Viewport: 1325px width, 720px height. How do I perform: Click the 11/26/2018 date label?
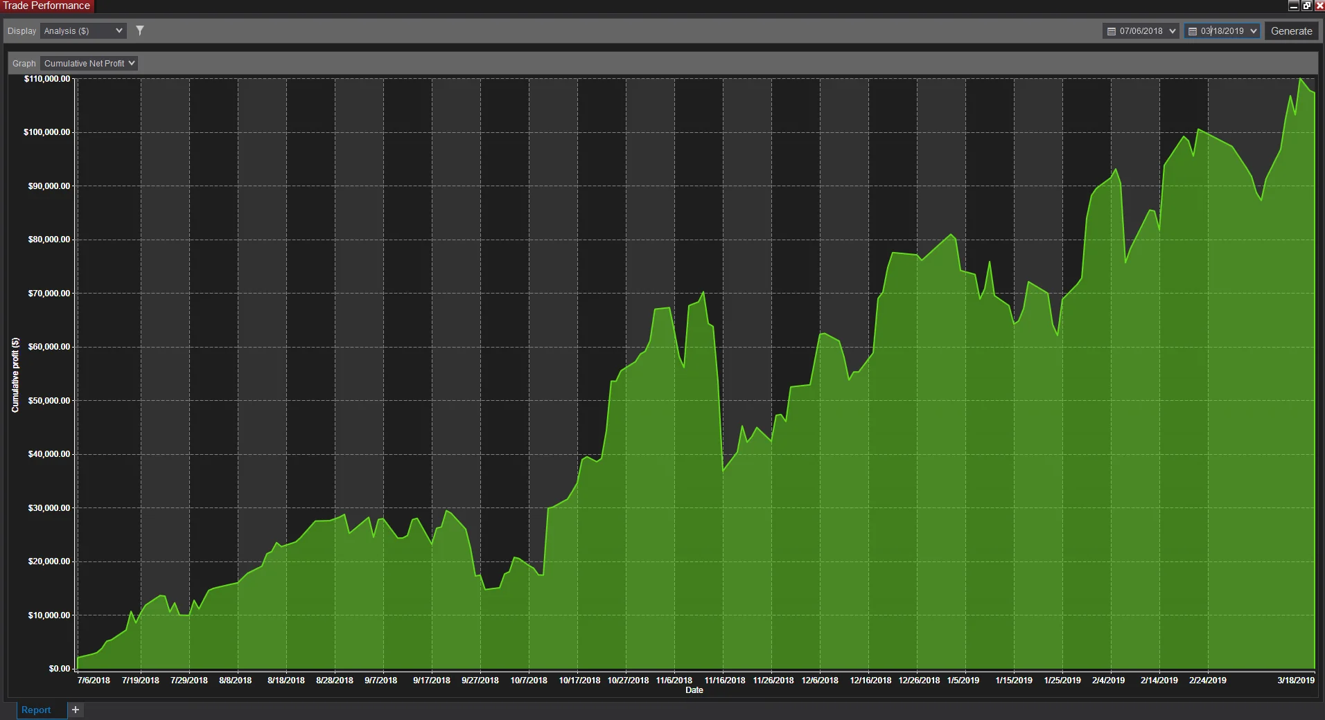click(x=773, y=681)
